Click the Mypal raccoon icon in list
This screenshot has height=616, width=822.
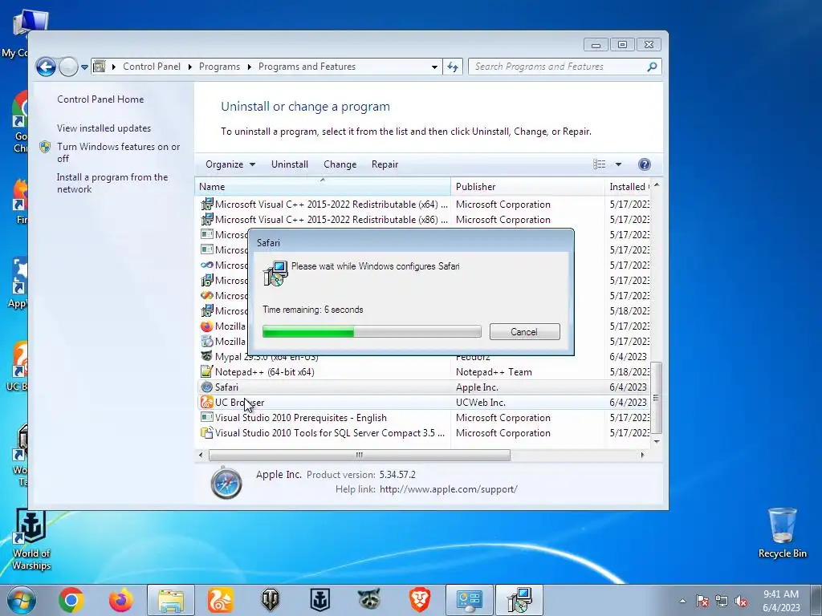coord(206,357)
